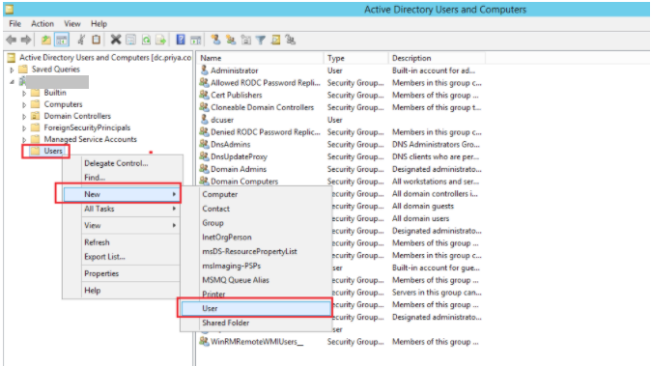Click the blue Help question-mark icon
The width and height of the screenshot is (651, 366).
(x=181, y=40)
